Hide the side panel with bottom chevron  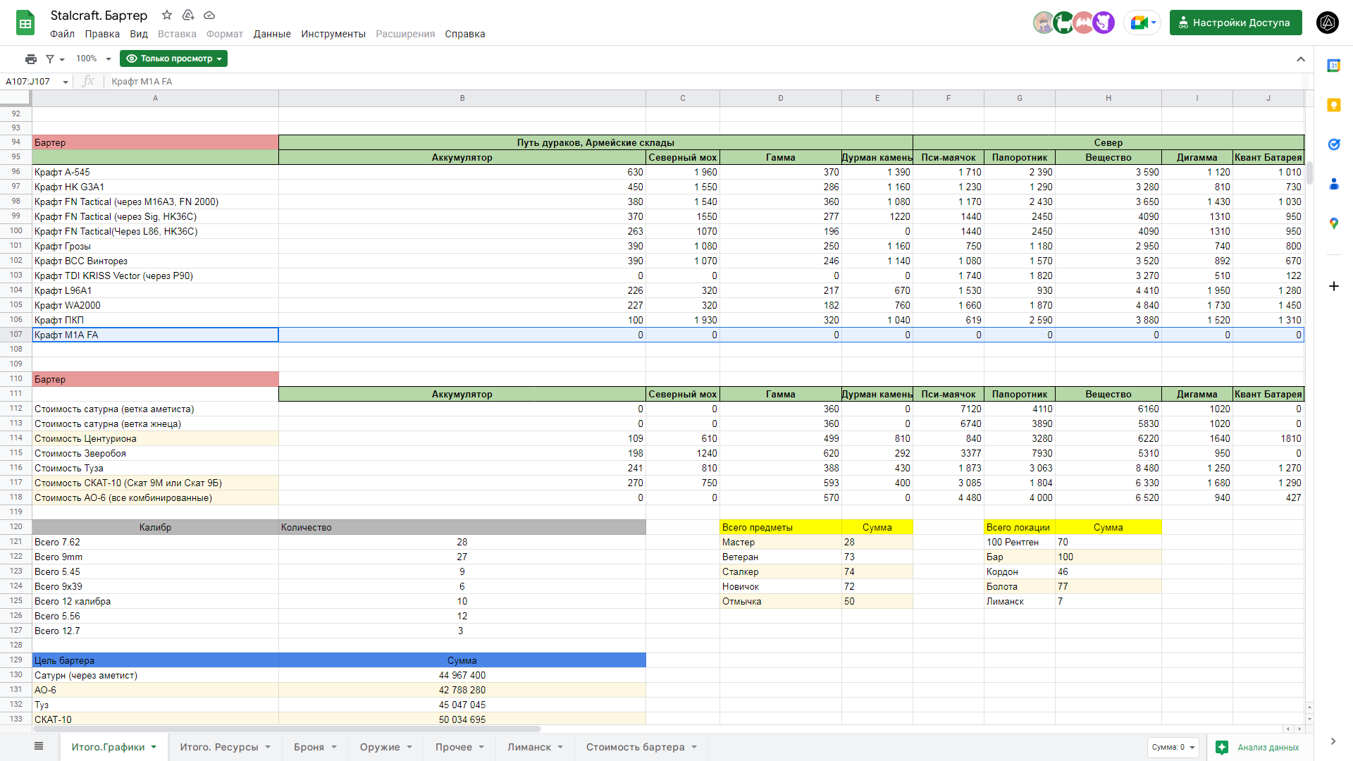(x=1333, y=741)
